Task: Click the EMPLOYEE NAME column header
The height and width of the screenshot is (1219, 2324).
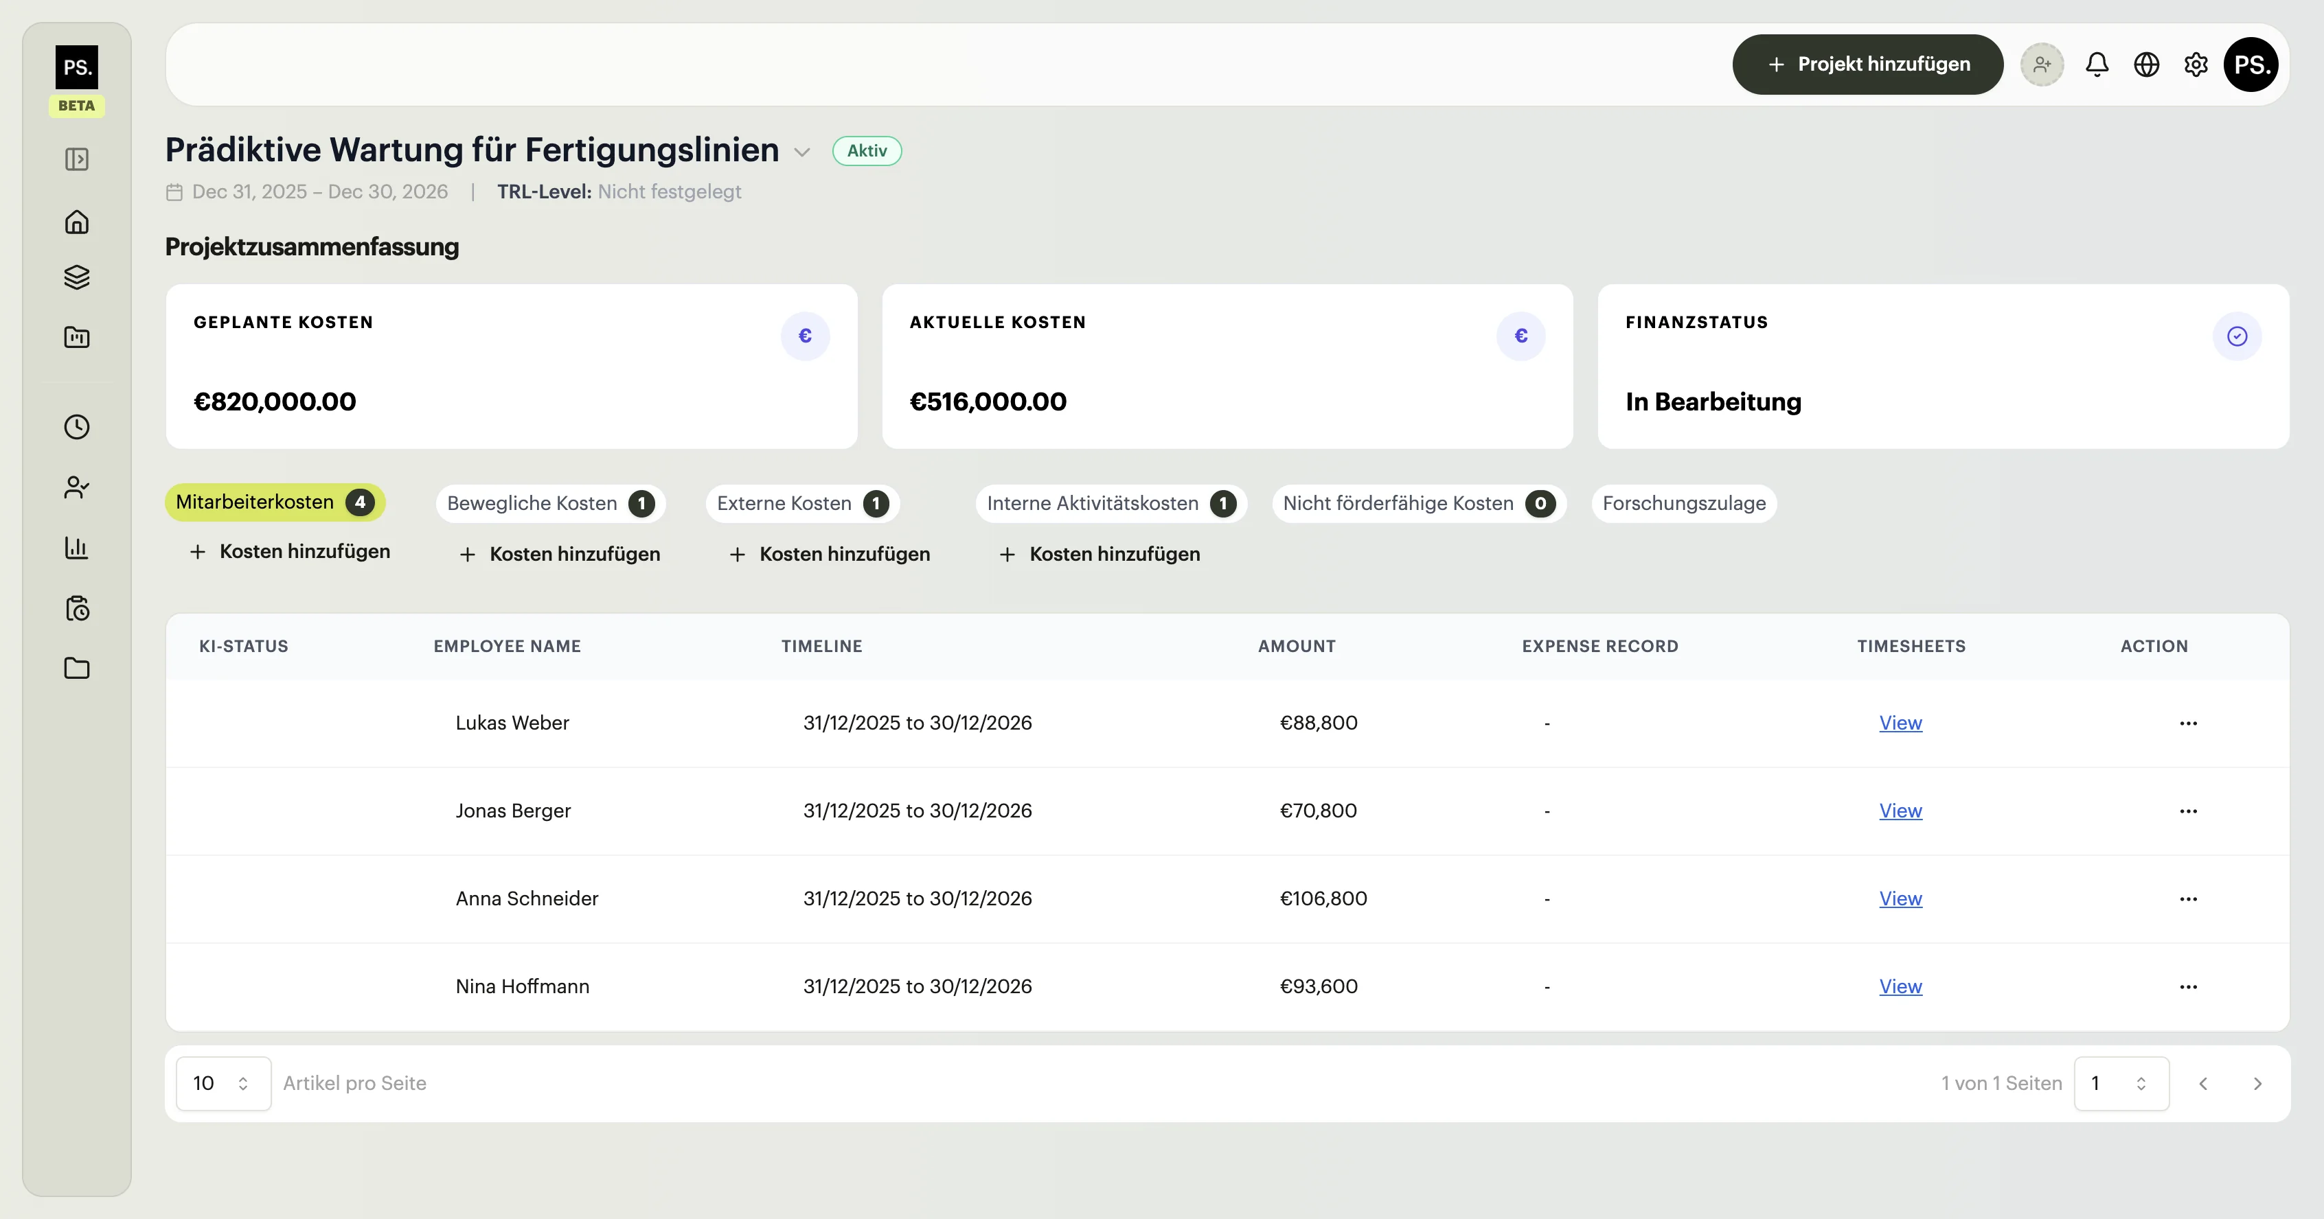Action: tap(507, 647)
